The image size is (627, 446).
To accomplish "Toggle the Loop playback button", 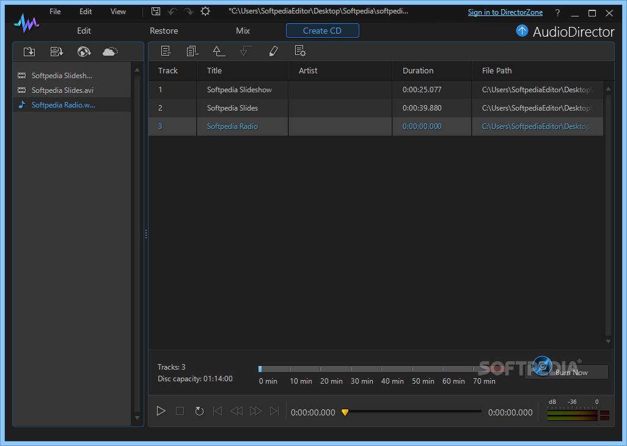I will 199,411.
